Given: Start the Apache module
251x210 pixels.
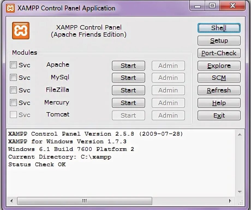Looking at the screenshot, I should click(129, 65).
